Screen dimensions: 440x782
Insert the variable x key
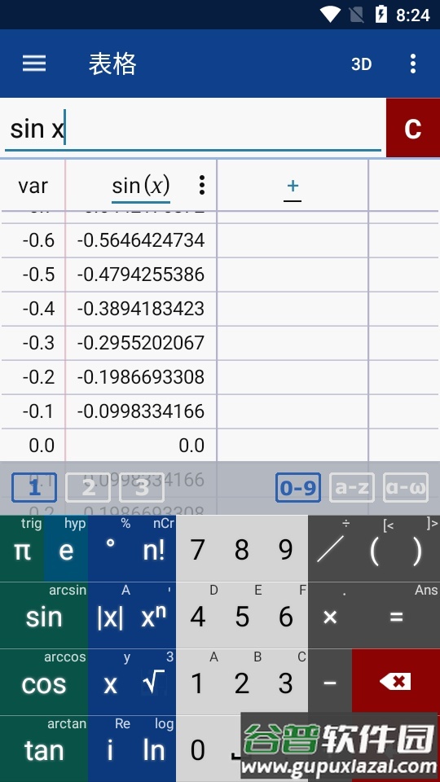pyautogui.click(x=110, y=683)
